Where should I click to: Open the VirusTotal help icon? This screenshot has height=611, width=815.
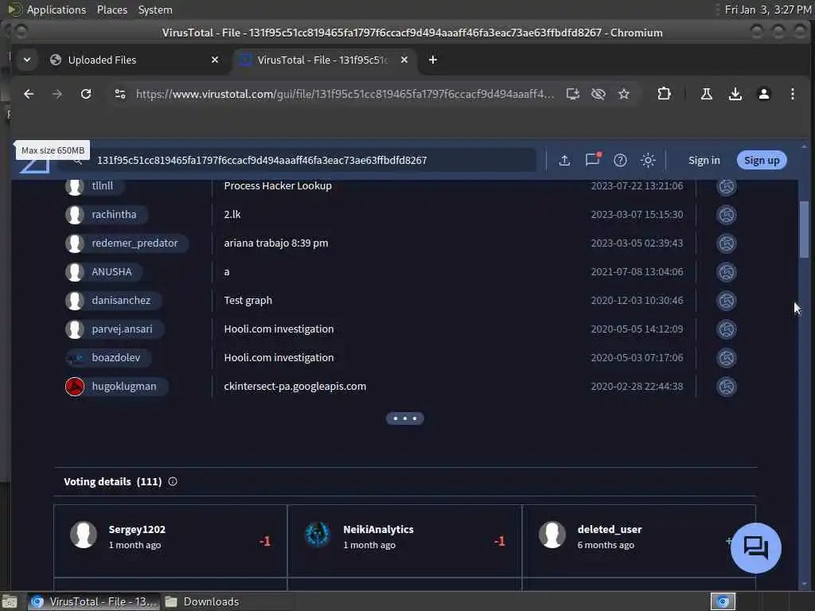620,160
